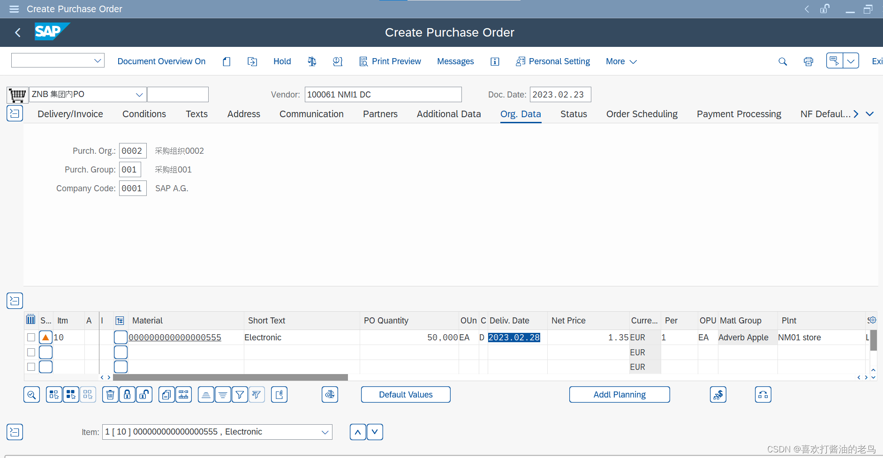Switch to the Conditions tab
Viewport: 883px width, 458px height.
[x=144, y=113]
